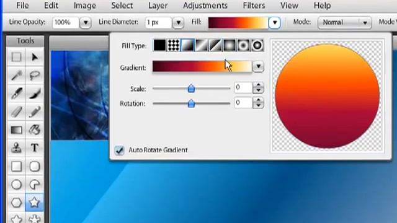Open the Help menu

point(322,6)
